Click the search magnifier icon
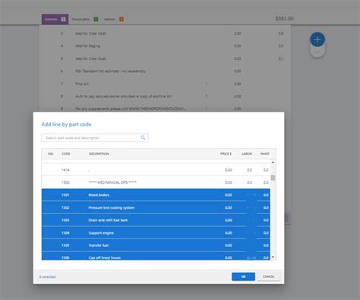This screenshot has width=360, height=300. tap(143, 137)
